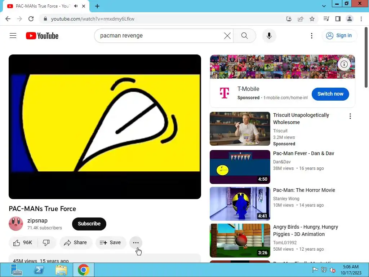Click Chrome icon in the taskbar
Image resolution: width=369 pixels, height=277 pixels.
(84, 270)
